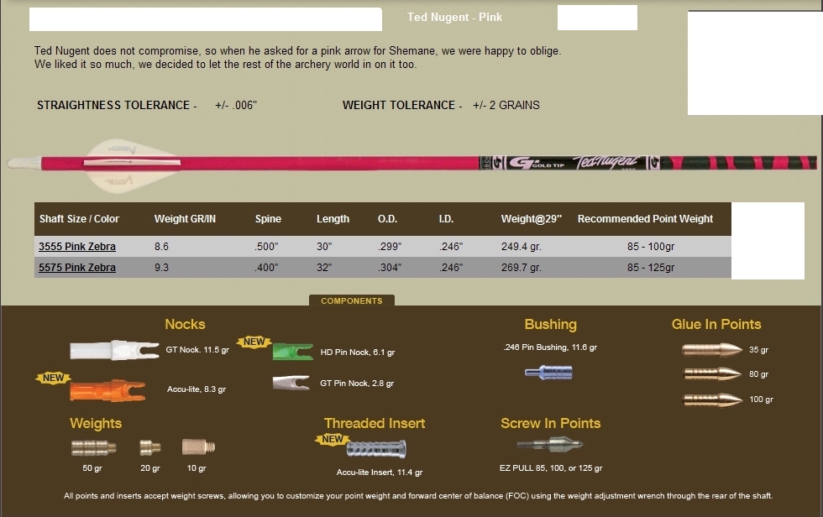The width and height of the screenshot is (823, 517).
Task: Click the NEW badge beside HD Pin Nock
Action: tap(254, 342)
